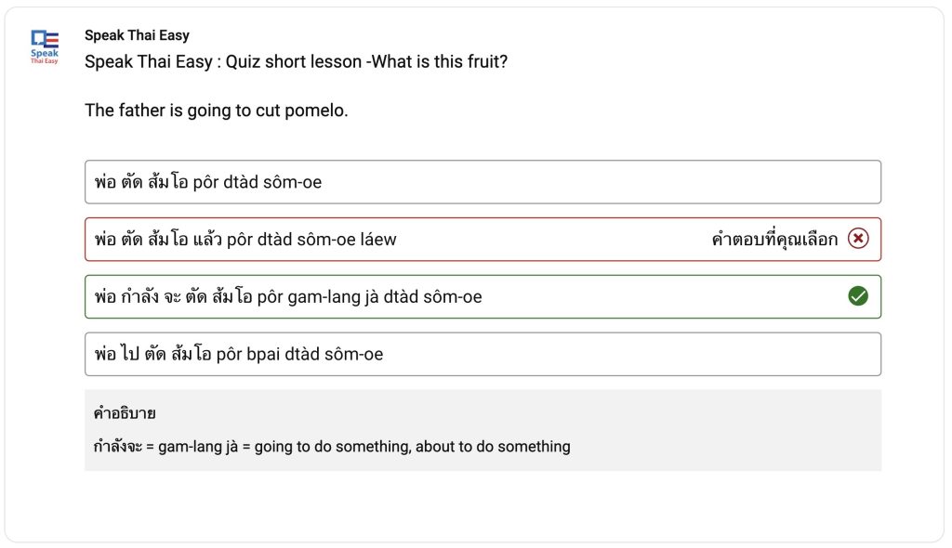Click the 'คำอธิบาย' explanation heading
This screenshot has height=548, width=952.
pyautogui.click(x=125, y=413)
